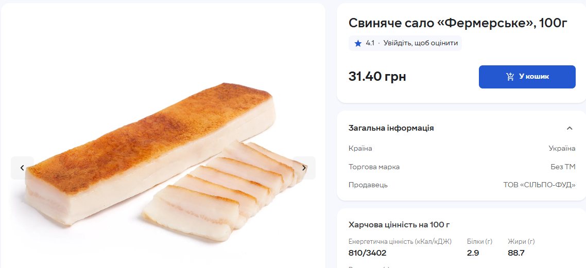Click the «Без ТМ» brand value
This screenshot has width=586, height=268.
(x=563, y=167)
